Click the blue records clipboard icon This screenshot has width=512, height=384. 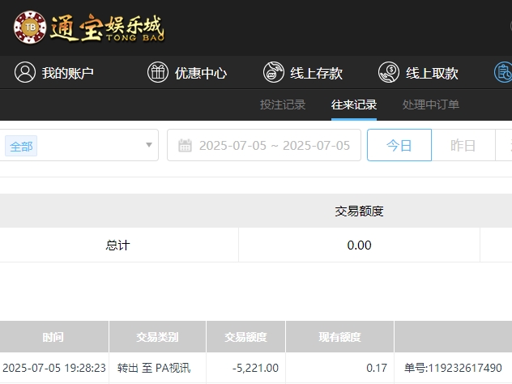tap(503, 72)
